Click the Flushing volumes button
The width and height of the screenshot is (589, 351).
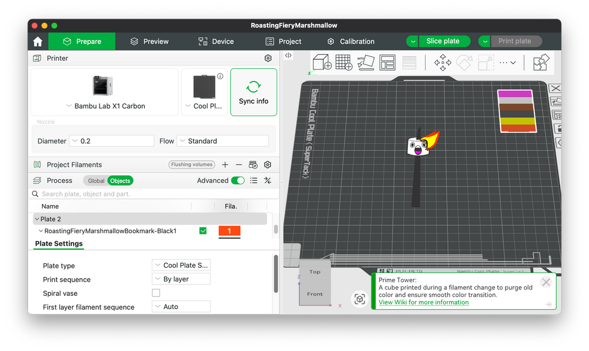tap(192, 165)
